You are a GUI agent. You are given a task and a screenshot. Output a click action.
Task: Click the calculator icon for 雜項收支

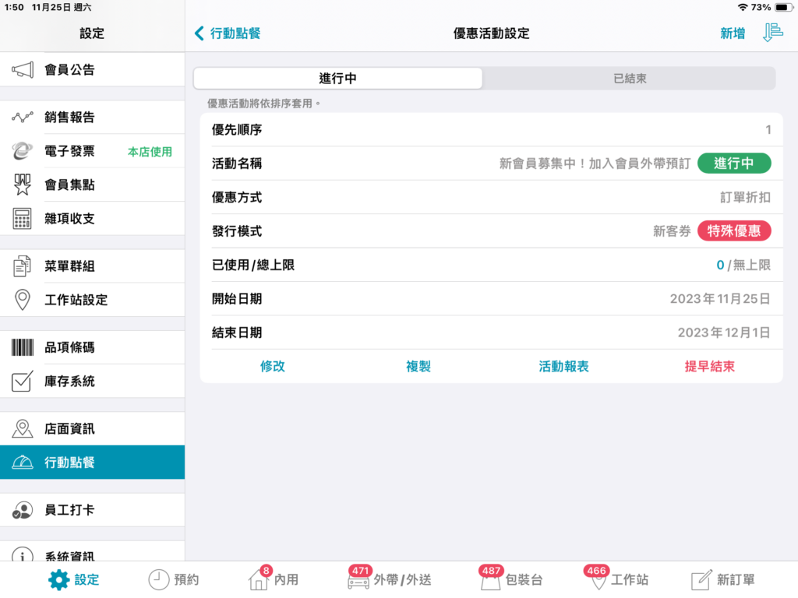coord(22,219)
